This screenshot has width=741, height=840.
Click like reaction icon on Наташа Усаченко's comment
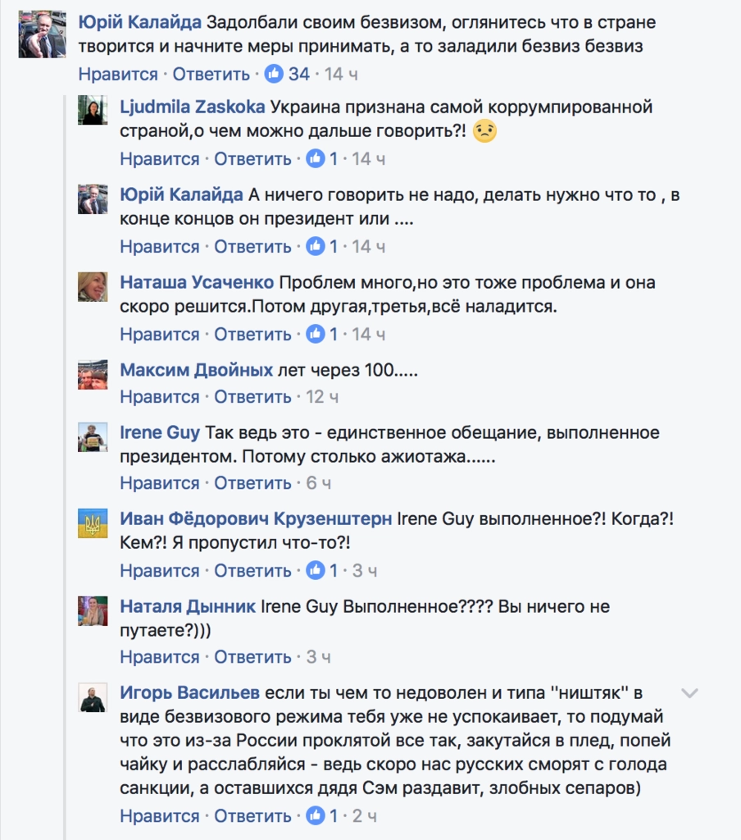316,334
